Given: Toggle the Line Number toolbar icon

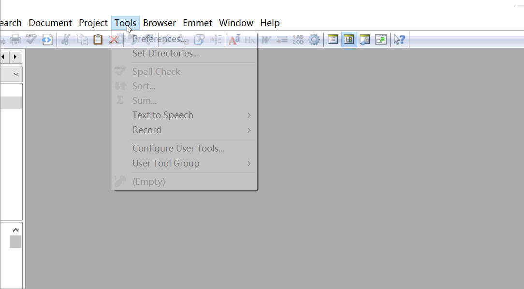Looking at the screenshot, I should click(x=298, y=40).
